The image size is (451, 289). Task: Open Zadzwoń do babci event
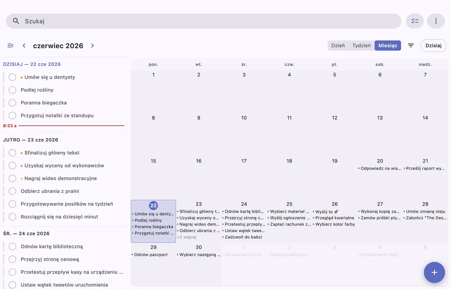[243, 237]
